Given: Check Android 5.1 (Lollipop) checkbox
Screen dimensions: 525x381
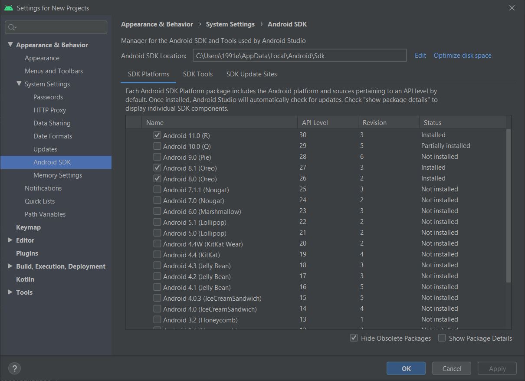Looking at the screenshot, I should 157,222.
